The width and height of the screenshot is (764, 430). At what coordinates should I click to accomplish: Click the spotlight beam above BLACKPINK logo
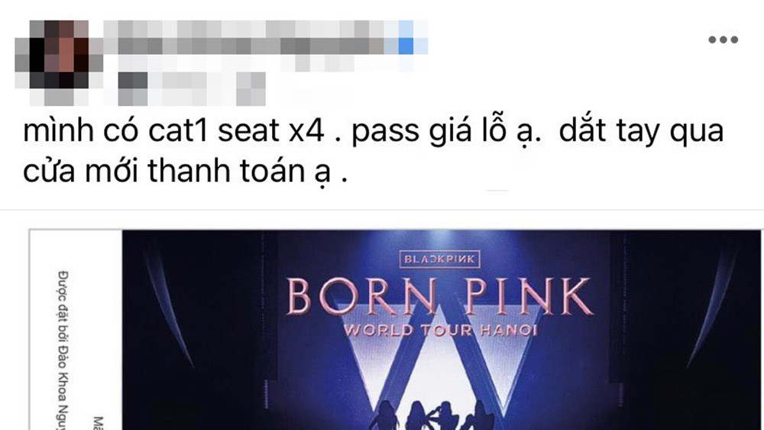coord(440,240)
